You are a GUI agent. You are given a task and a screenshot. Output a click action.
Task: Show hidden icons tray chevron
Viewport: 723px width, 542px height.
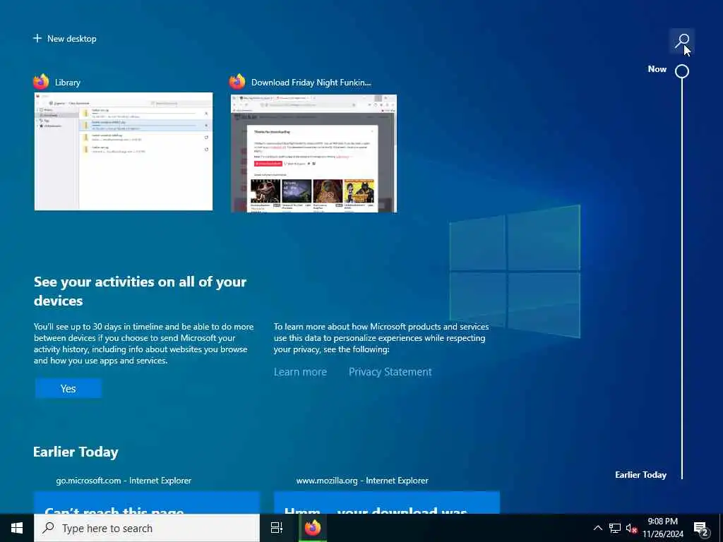(x=597, y=528)
